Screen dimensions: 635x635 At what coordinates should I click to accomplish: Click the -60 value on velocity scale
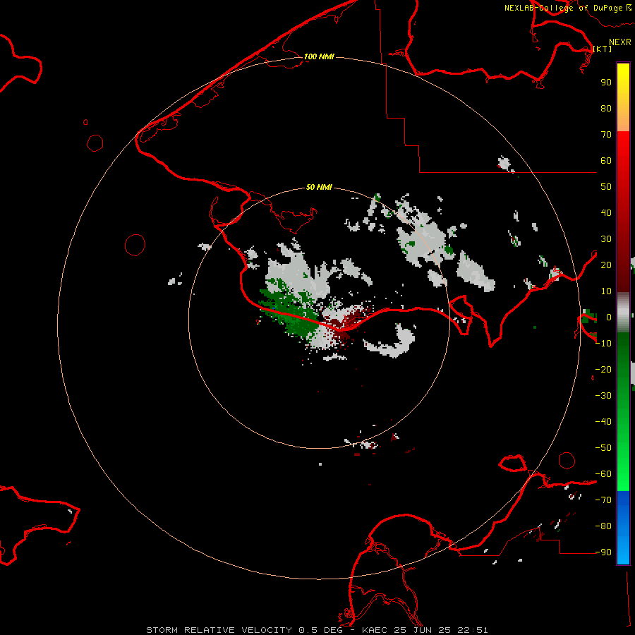tap(603, 474)
